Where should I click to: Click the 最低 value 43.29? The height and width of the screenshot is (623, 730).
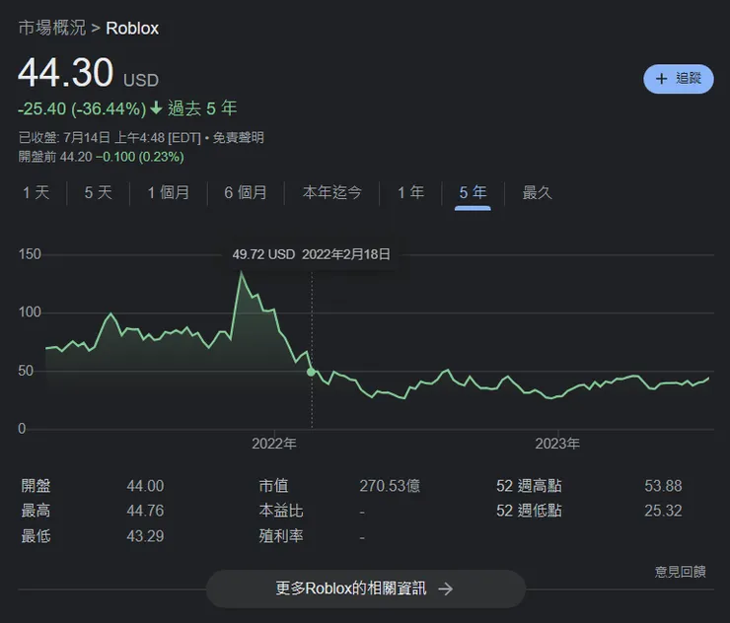[x=145, y=536]
